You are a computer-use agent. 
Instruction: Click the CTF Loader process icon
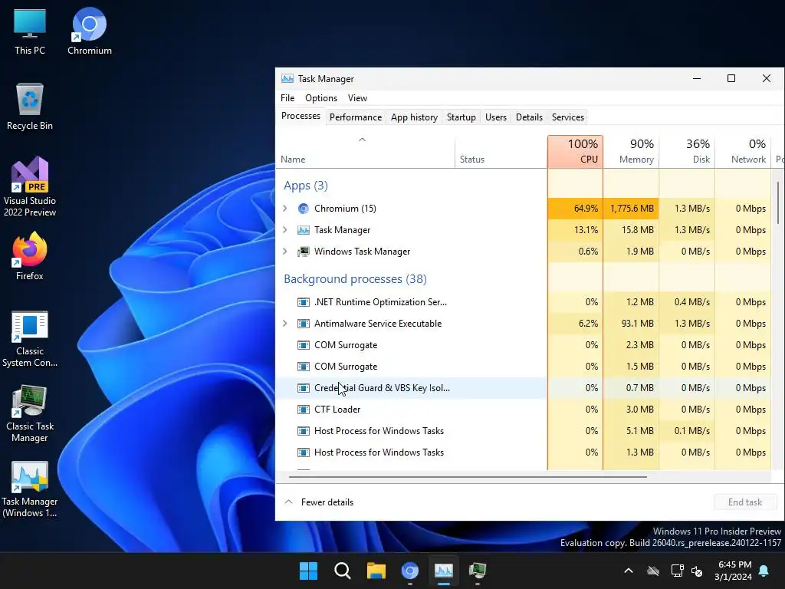coord(304,410)
